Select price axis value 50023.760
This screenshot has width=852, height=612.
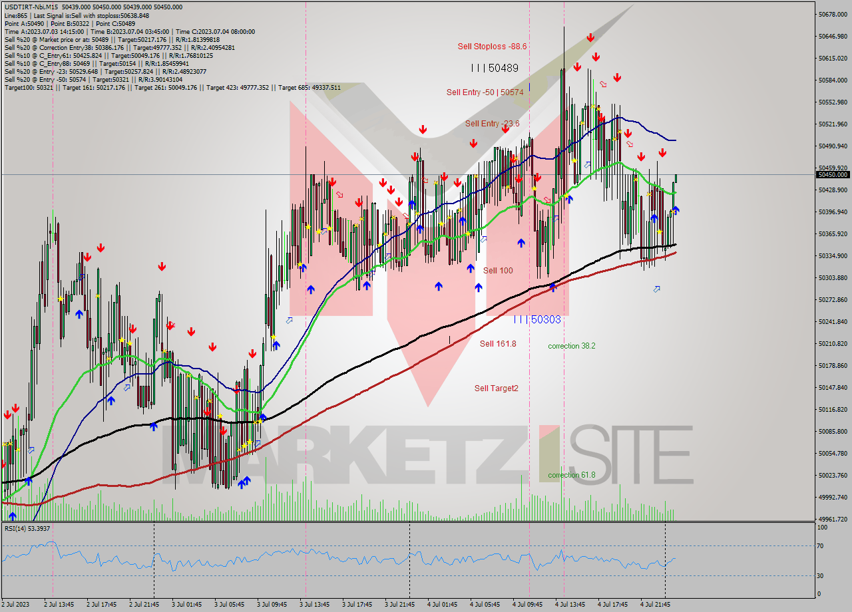[833, 475]
